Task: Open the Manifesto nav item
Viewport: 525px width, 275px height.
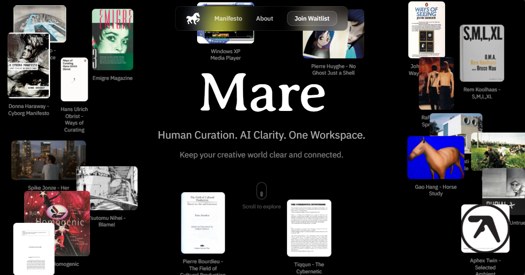Action: tap(228, 19)
